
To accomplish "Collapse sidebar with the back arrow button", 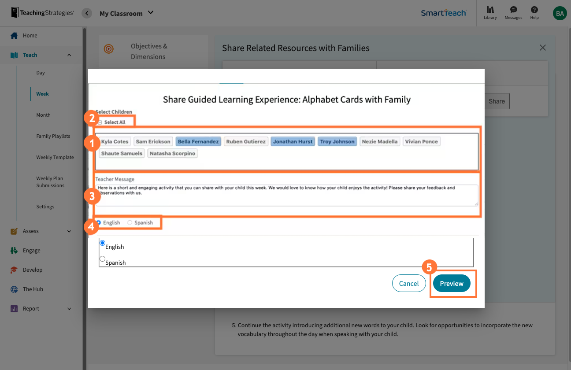I will (87, 13).
